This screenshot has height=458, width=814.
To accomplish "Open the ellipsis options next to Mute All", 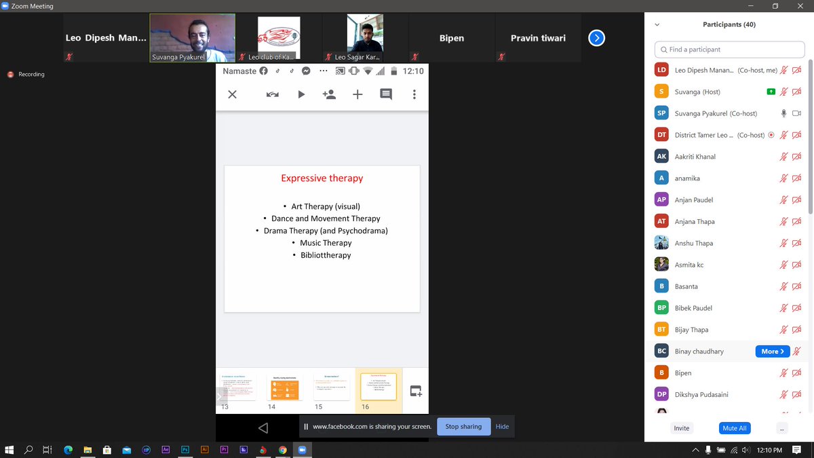I will (x=782, y=428).
